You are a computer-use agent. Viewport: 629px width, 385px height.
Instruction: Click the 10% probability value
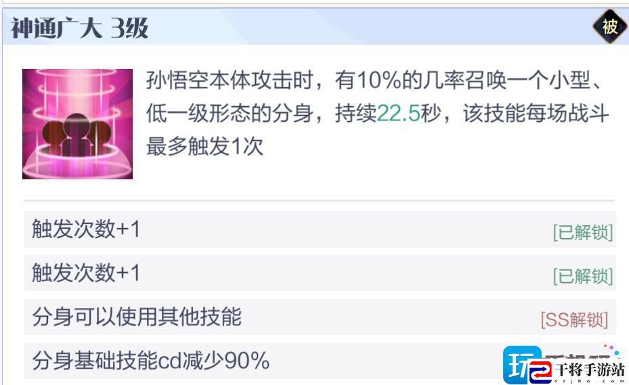[379, 81]
